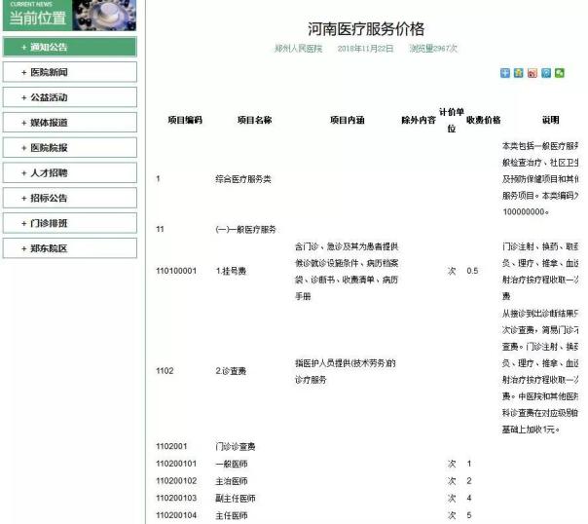Navigate to the 郑东院区 page

pos(68,248)
